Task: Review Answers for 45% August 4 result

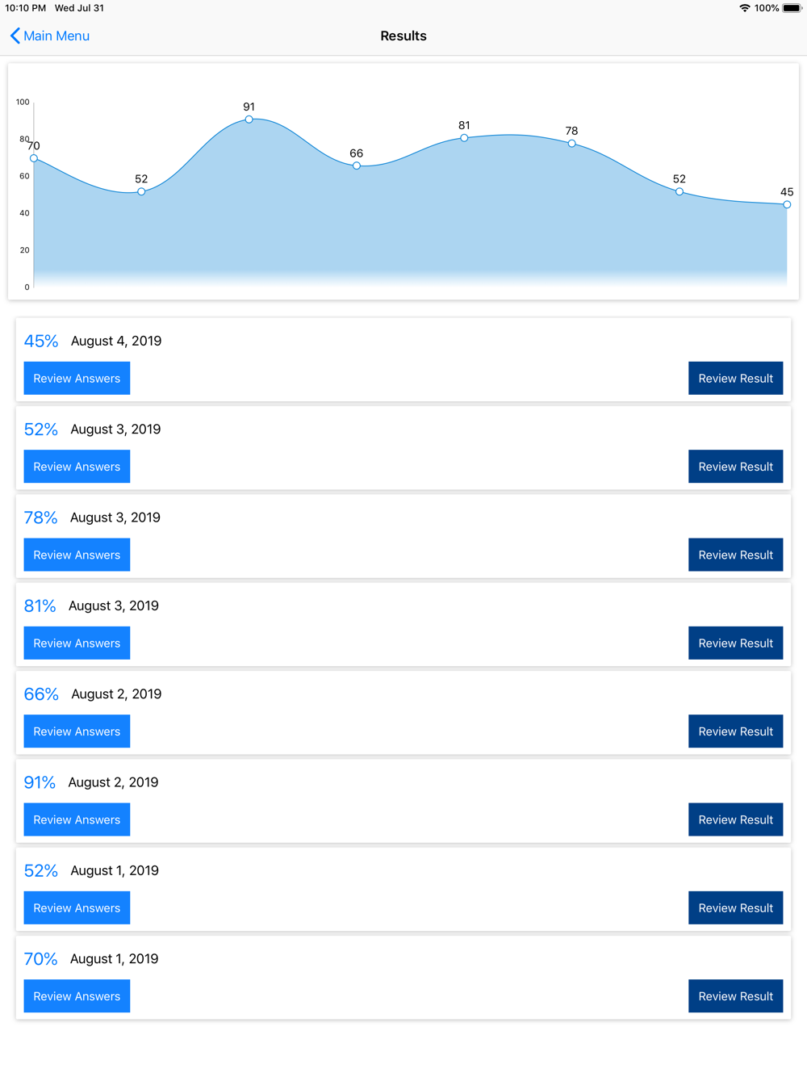Action: click(x=77, y=378)
